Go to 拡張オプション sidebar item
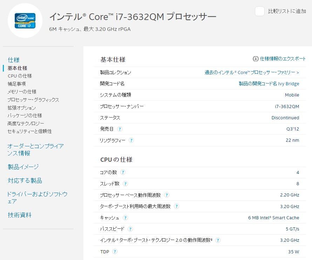The height and width of the screenshot is (260, 312). (x=21, y=108)
